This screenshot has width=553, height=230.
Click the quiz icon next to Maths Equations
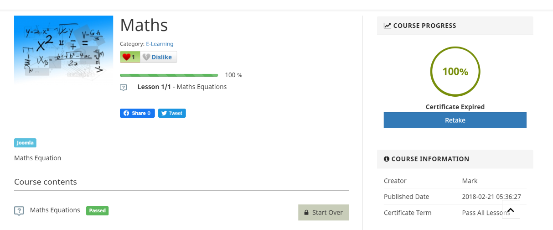tap(19, 211)
